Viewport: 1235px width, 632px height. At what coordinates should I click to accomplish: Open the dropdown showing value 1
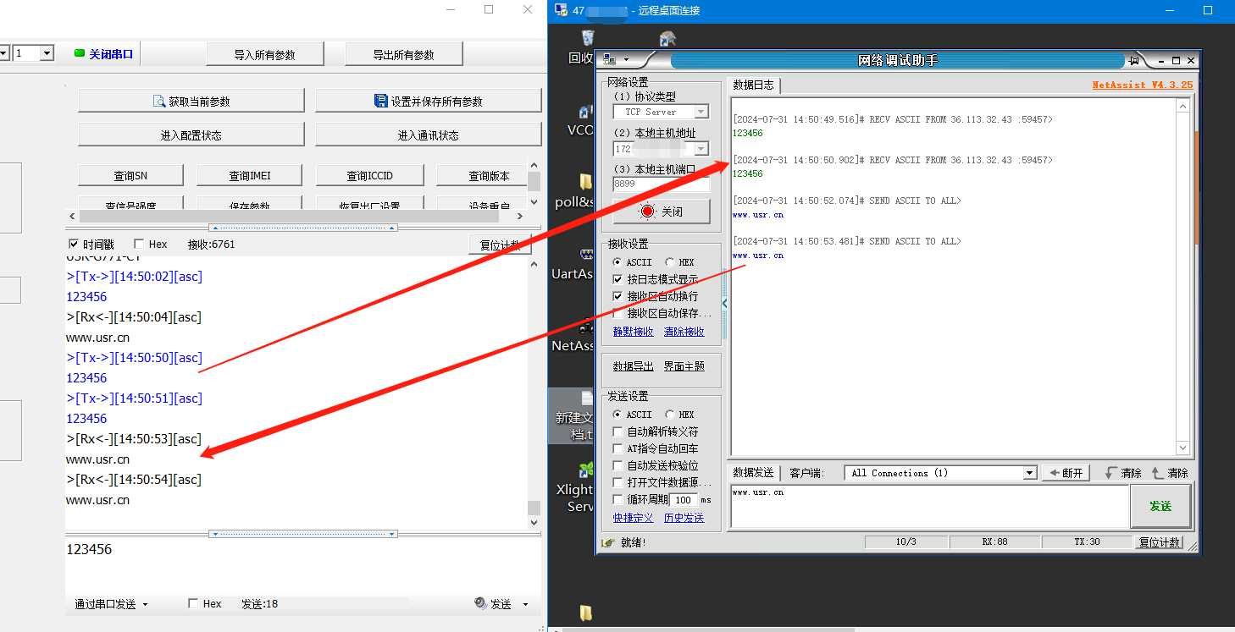[46, 53]
